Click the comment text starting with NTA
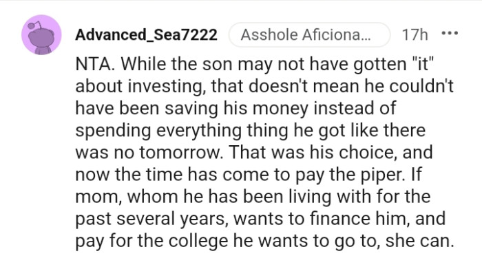This screenshot has height=267, width=482. click(264, 152)
